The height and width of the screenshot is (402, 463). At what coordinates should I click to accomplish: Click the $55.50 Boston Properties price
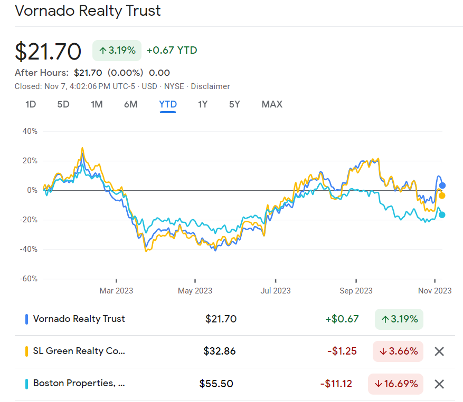point(216,384)
